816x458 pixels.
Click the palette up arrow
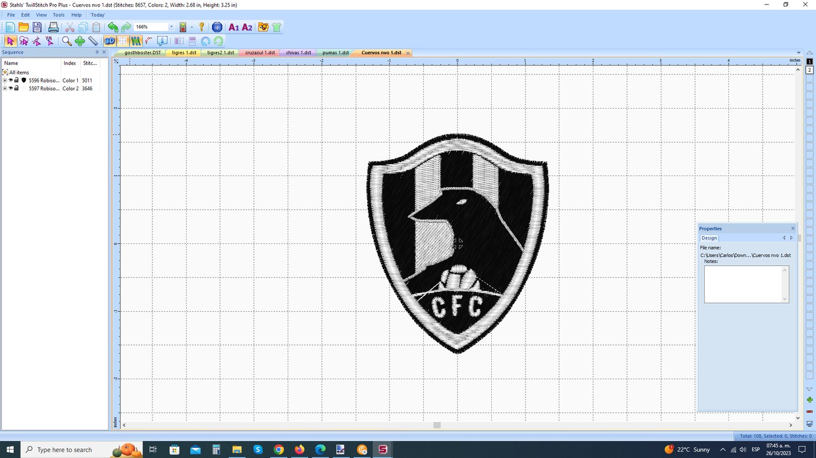(809, 53)
